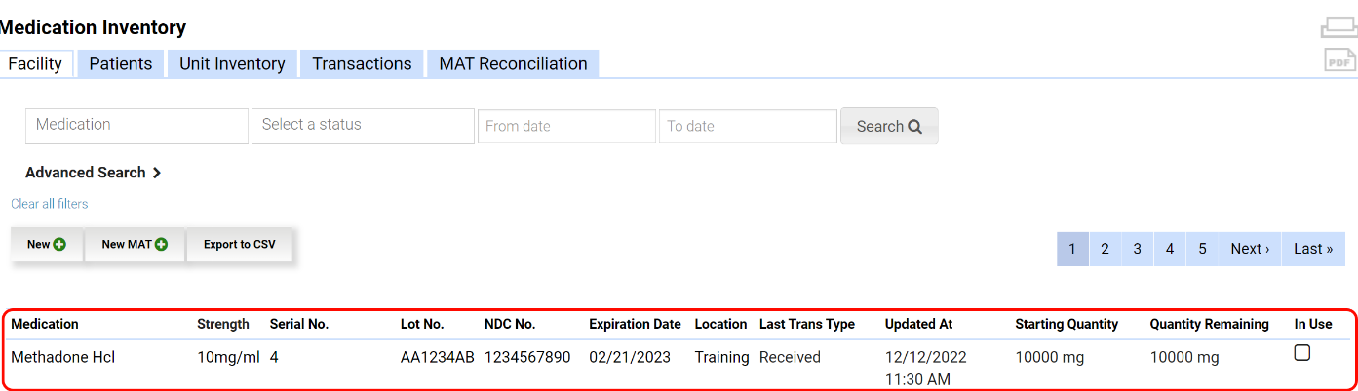Switch to the Patients tab

[x=121, y=64]
